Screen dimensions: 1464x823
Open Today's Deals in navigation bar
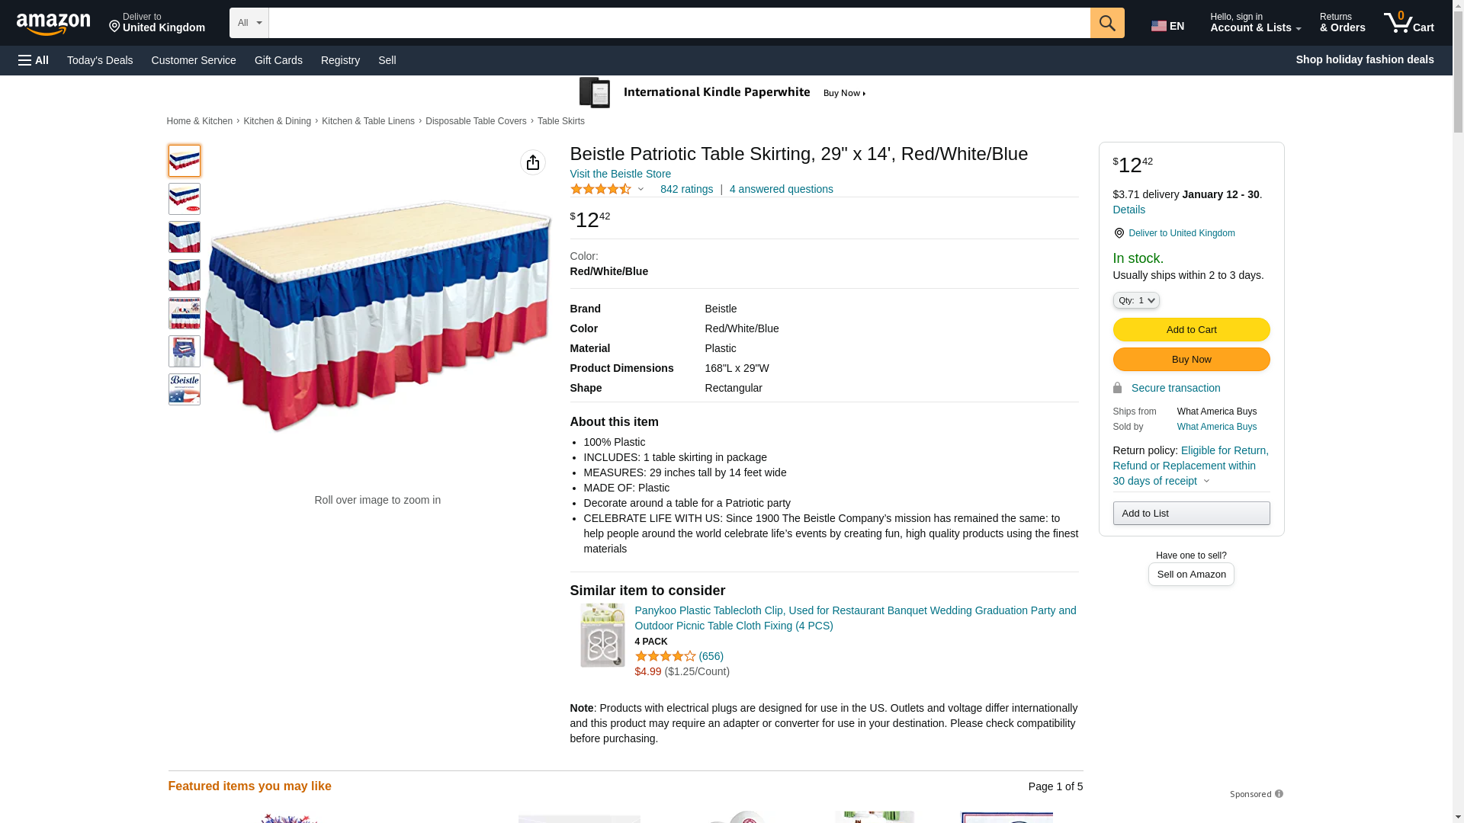click(x=100, y=60)
